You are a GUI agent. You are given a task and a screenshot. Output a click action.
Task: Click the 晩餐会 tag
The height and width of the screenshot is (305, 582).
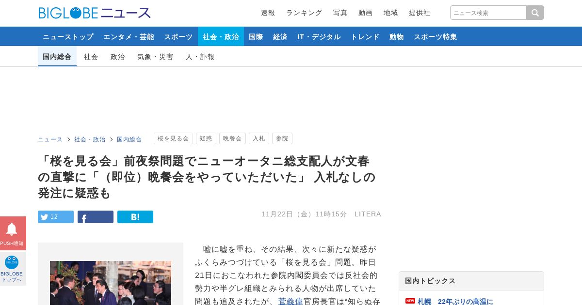pyautogui.click(x=232, y=138)
